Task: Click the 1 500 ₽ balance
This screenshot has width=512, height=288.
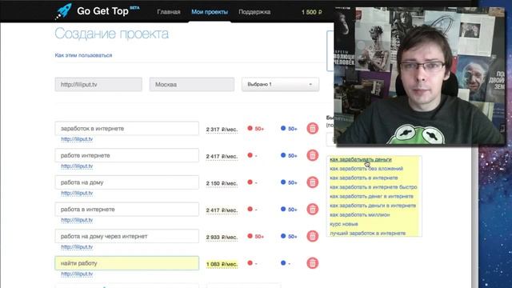Action: tap(311, 13)
